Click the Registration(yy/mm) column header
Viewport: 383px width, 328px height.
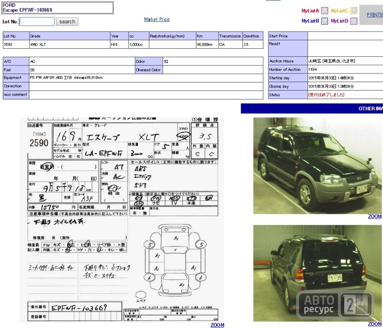coord(173,36)
